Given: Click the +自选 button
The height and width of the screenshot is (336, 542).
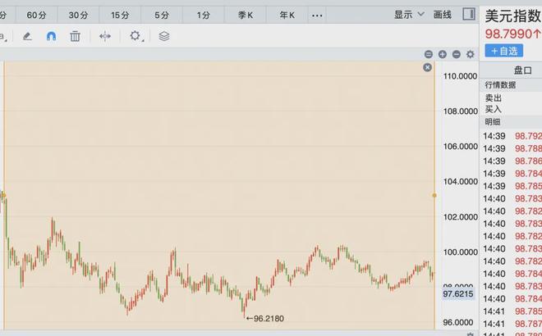Looking at the screenshot, I should 504,51.
